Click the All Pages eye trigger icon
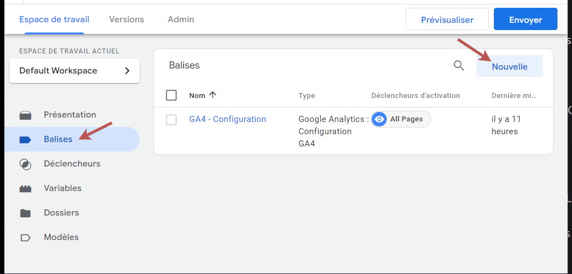This screenshot has width=572, height=274. (380, 119)
